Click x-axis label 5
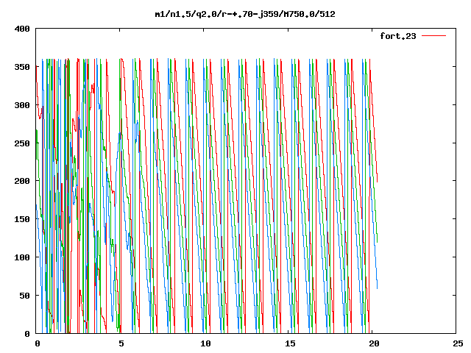 tap(121, 343)
